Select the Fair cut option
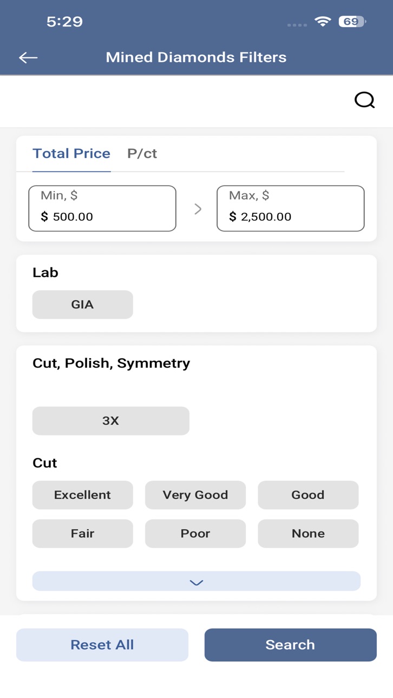The width and height of the screenshot is (393, 698). pos(83,534)
